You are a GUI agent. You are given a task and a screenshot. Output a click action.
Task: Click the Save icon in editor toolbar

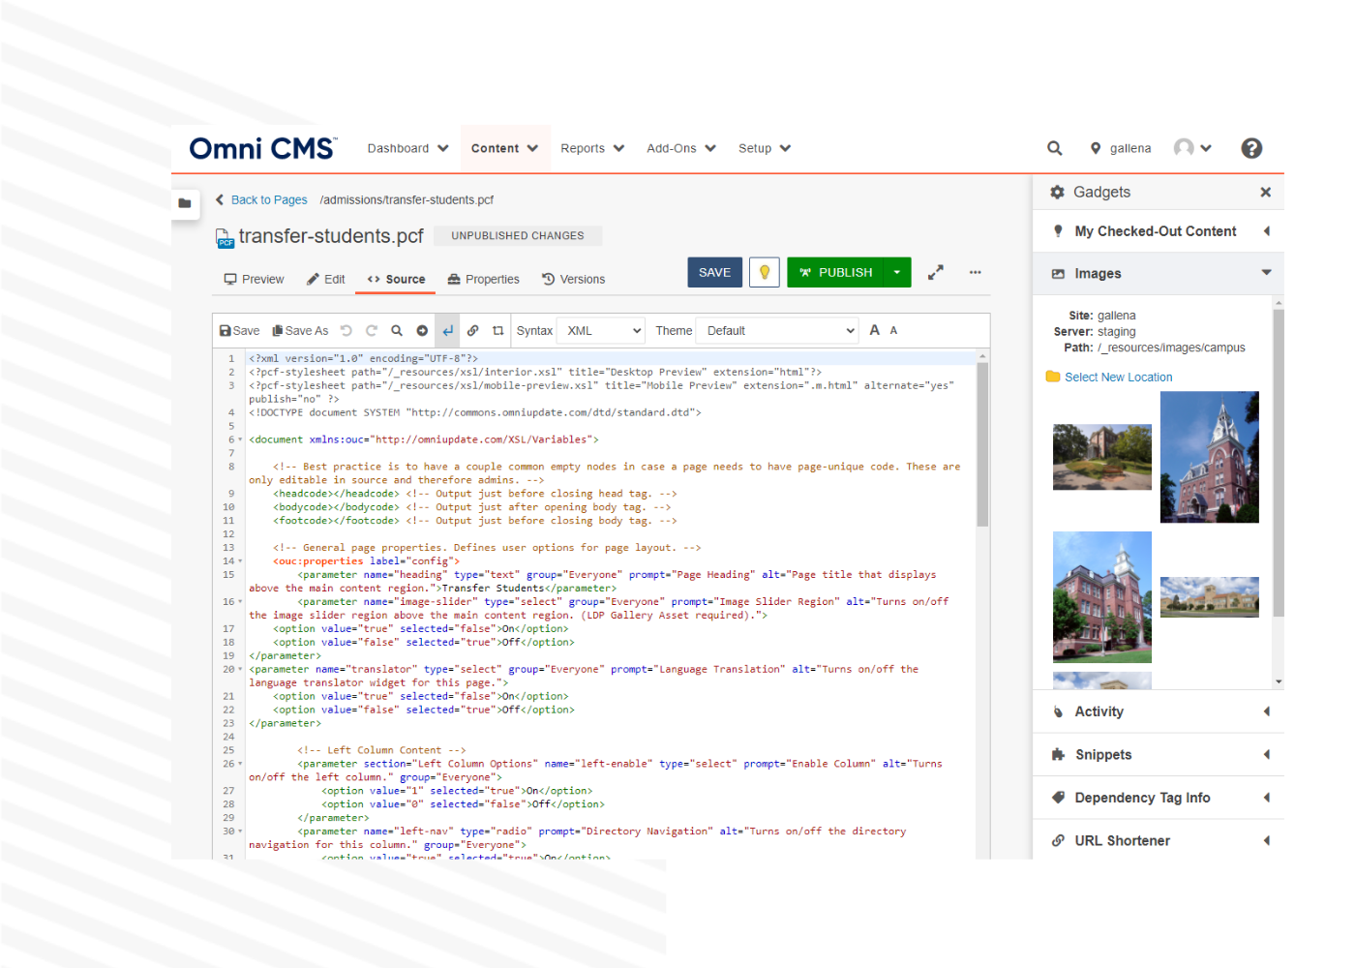(239, 331)
